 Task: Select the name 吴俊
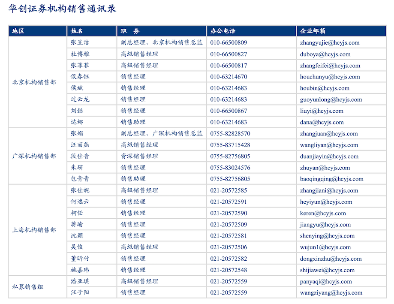[x=77, y=247]
